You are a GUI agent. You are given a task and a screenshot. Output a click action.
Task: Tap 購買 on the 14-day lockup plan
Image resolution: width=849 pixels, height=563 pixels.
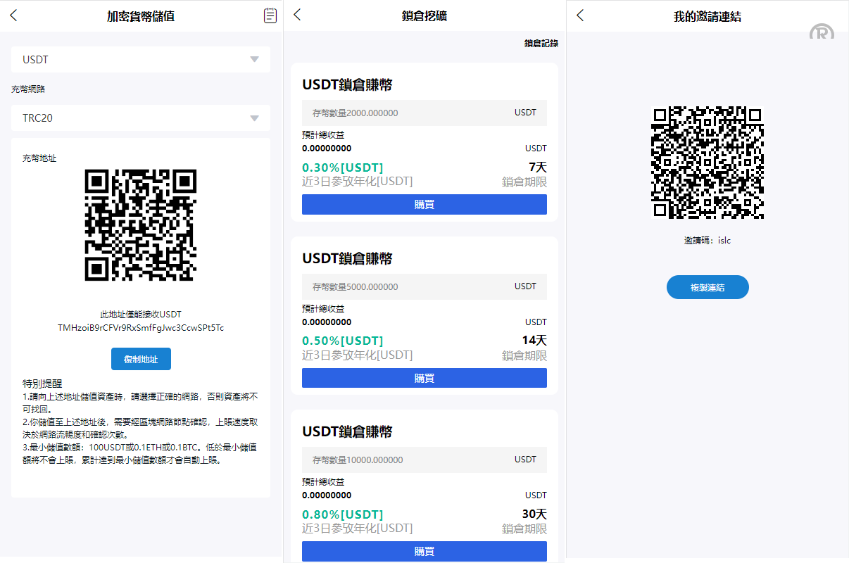(424, 378)
